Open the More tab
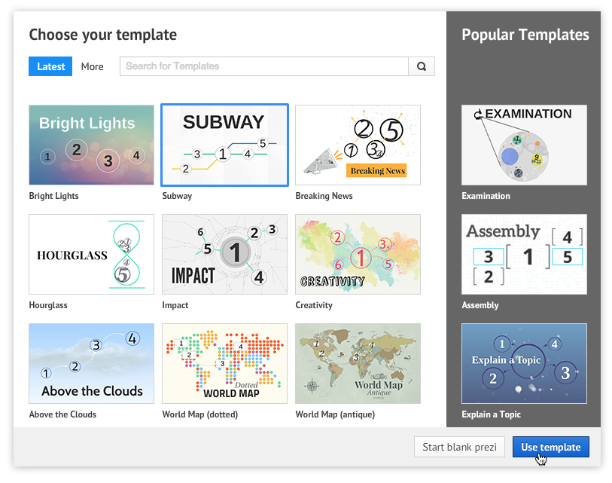This screenshot has height=483, width=612. point(93,66)
